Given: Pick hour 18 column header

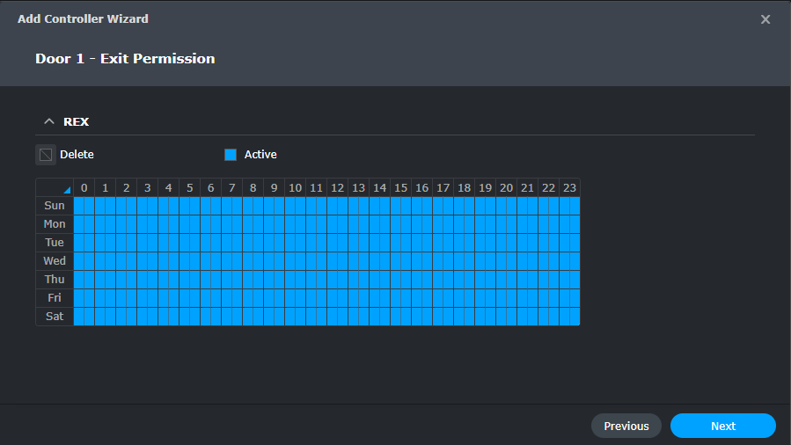Looking at the screenshot, I should click(x=464, y=187).
